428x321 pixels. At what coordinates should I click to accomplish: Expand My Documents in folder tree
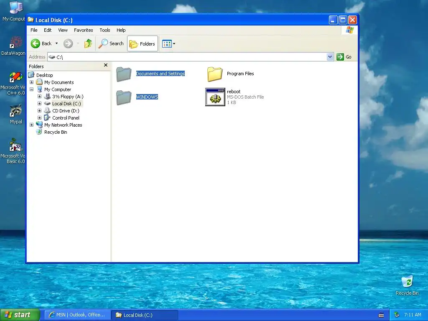tap(31, 82)
